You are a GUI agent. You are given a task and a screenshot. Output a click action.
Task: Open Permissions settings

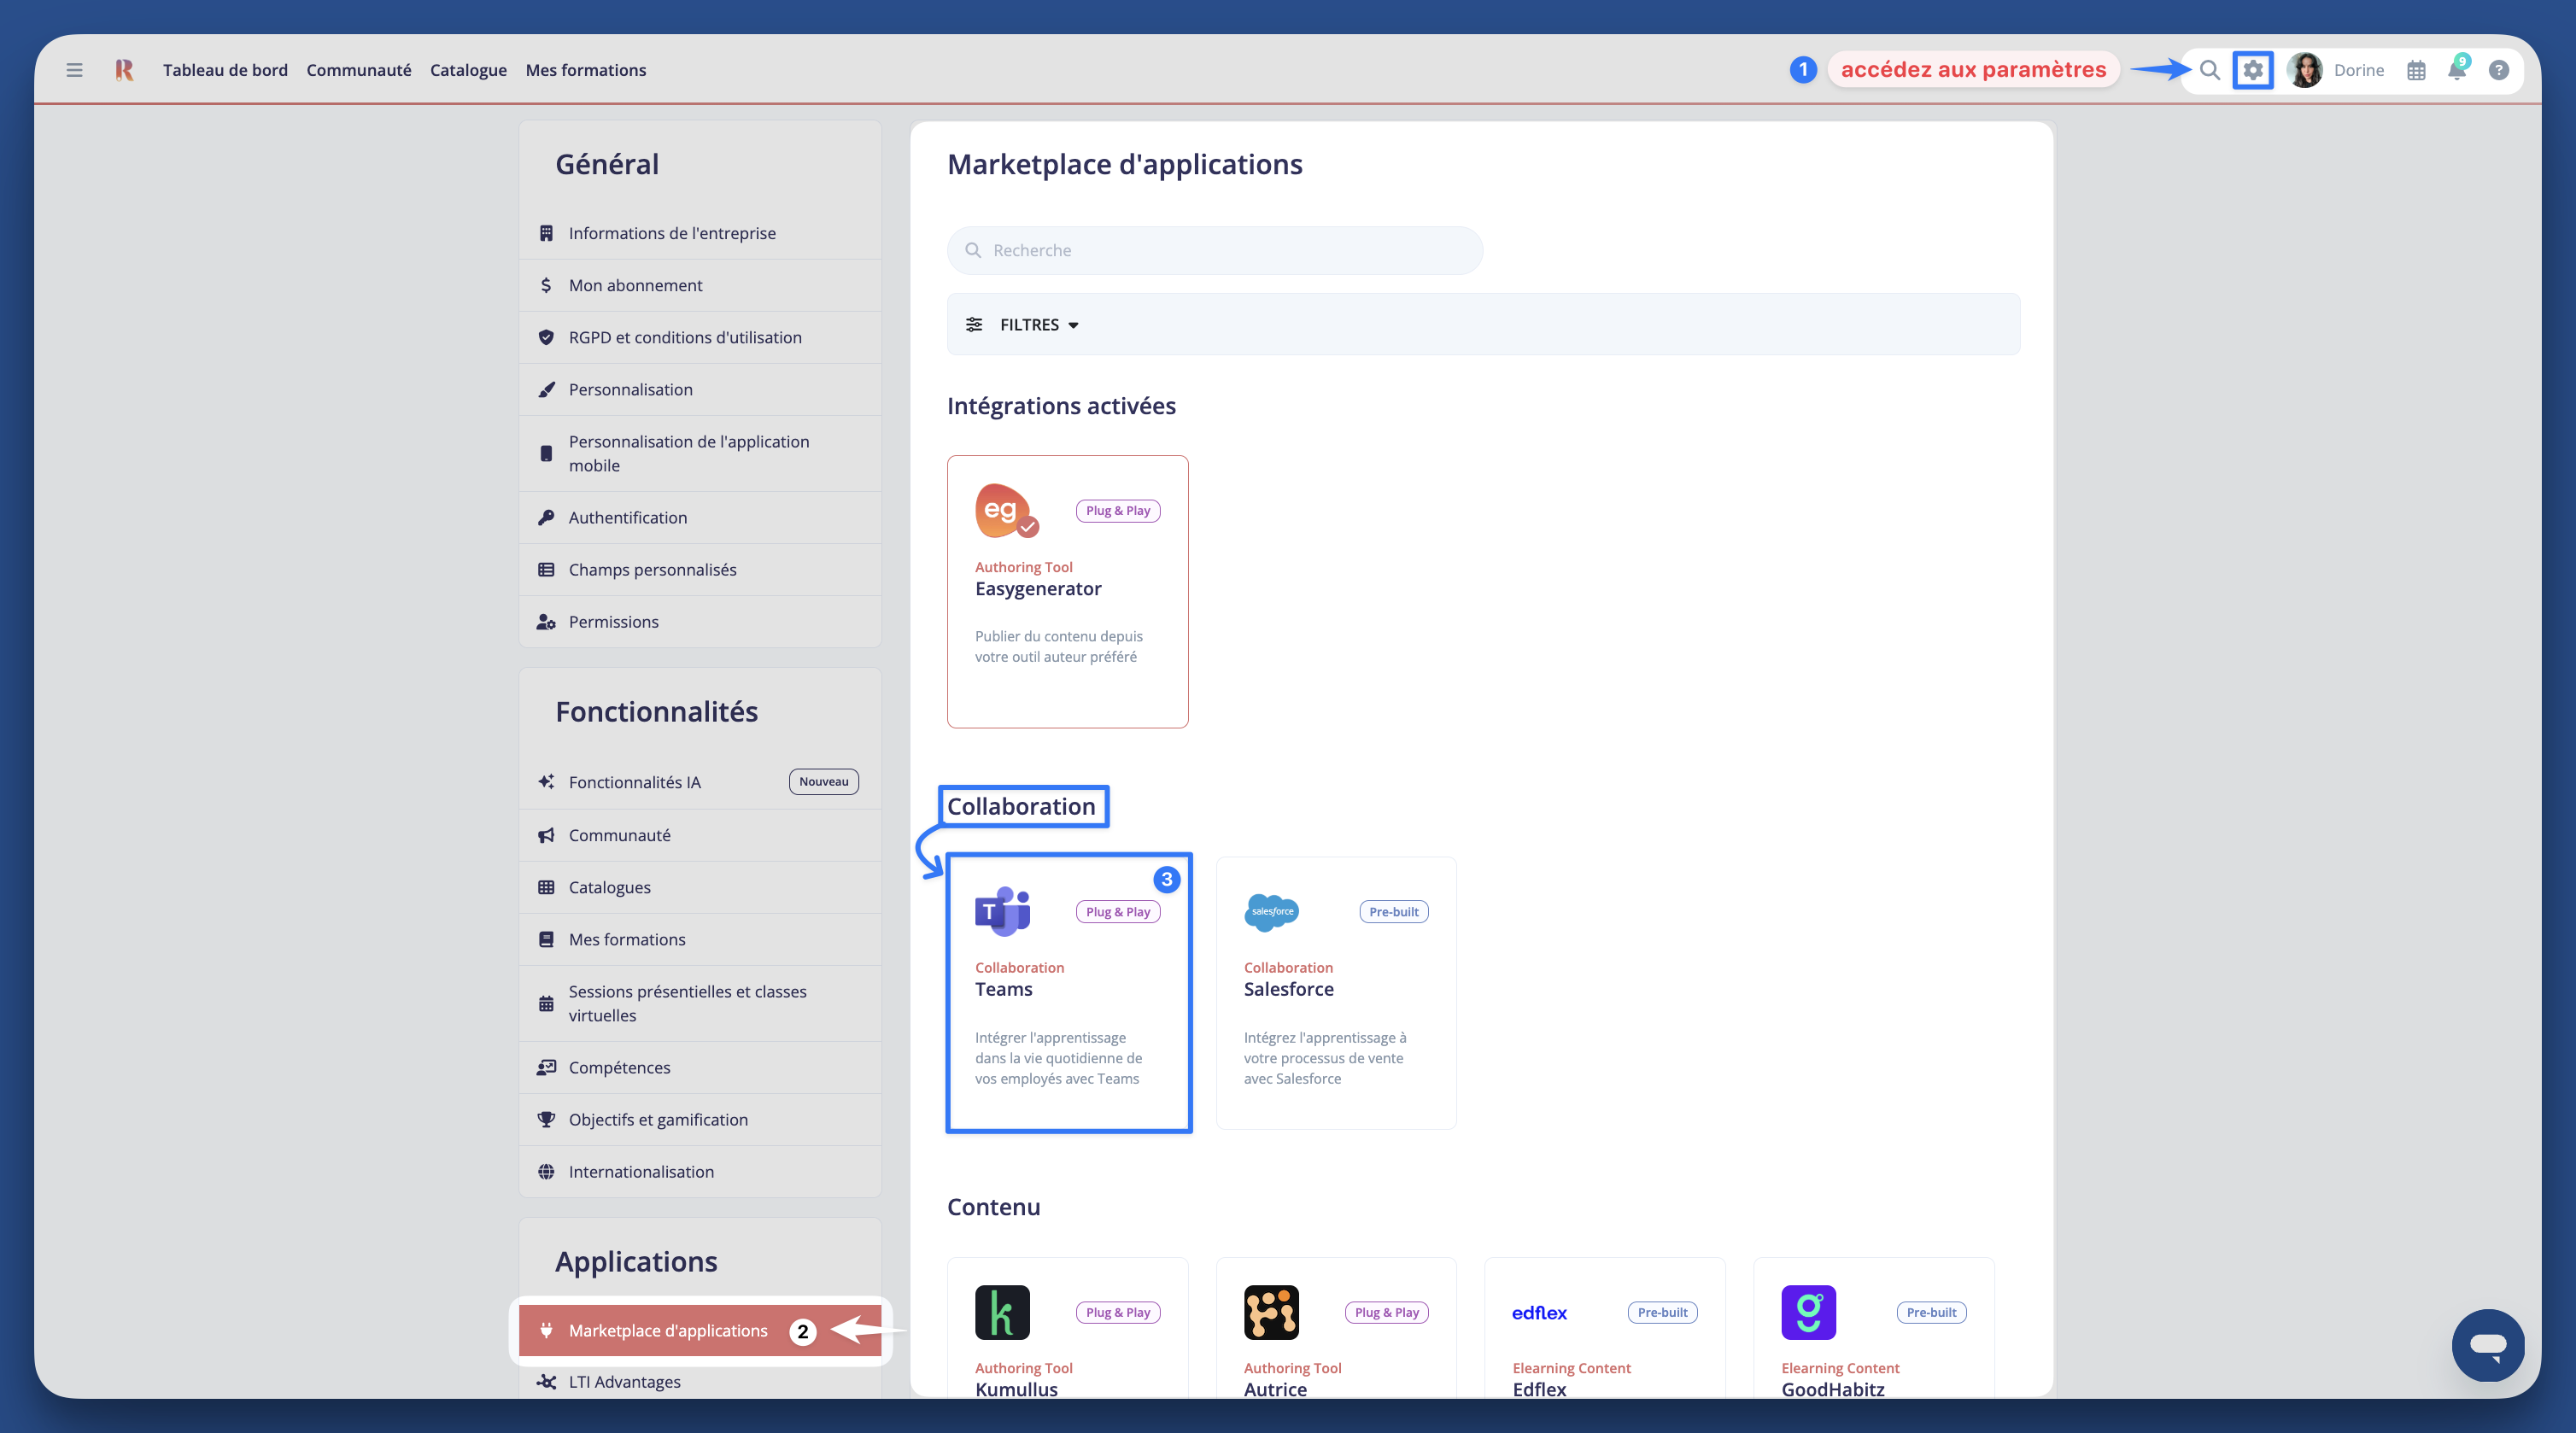click(x=700, y=621)
